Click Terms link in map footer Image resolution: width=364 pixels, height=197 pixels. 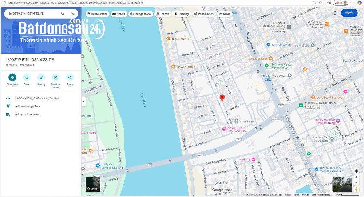296,195
